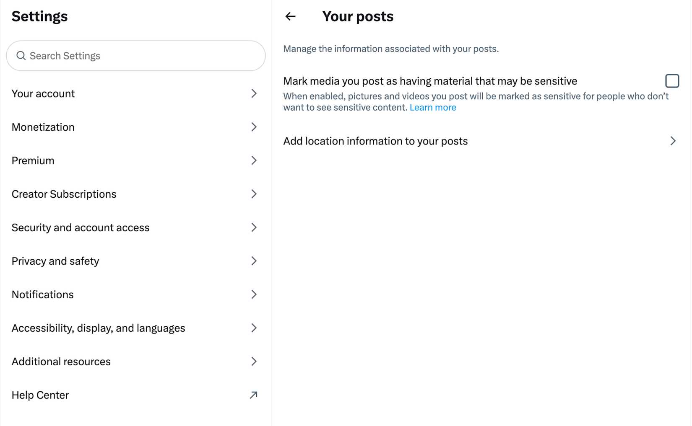
Task: Toggle the sensitive content marking option
Action: click(672, 80)
